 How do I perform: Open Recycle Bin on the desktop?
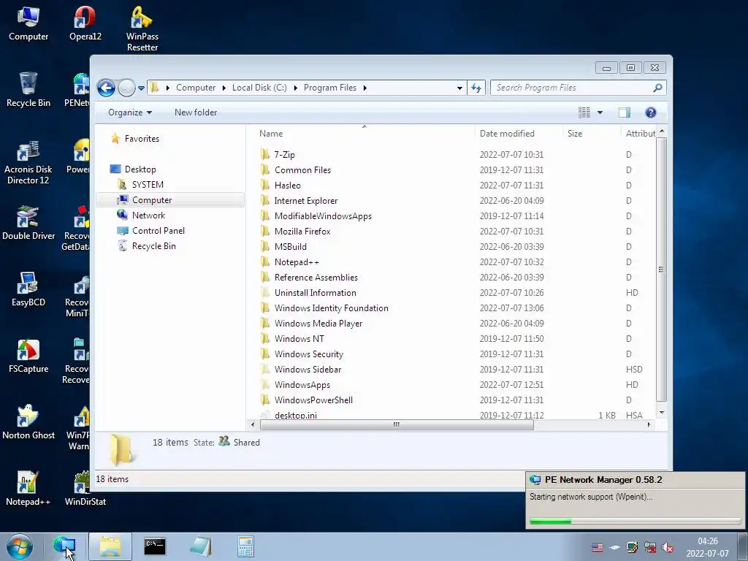(x=28, y=90)
